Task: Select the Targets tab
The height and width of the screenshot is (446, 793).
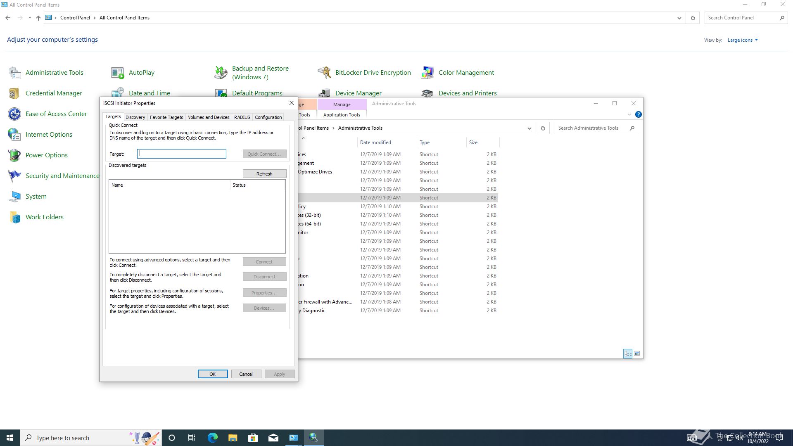Action: (x=113, y=117)
